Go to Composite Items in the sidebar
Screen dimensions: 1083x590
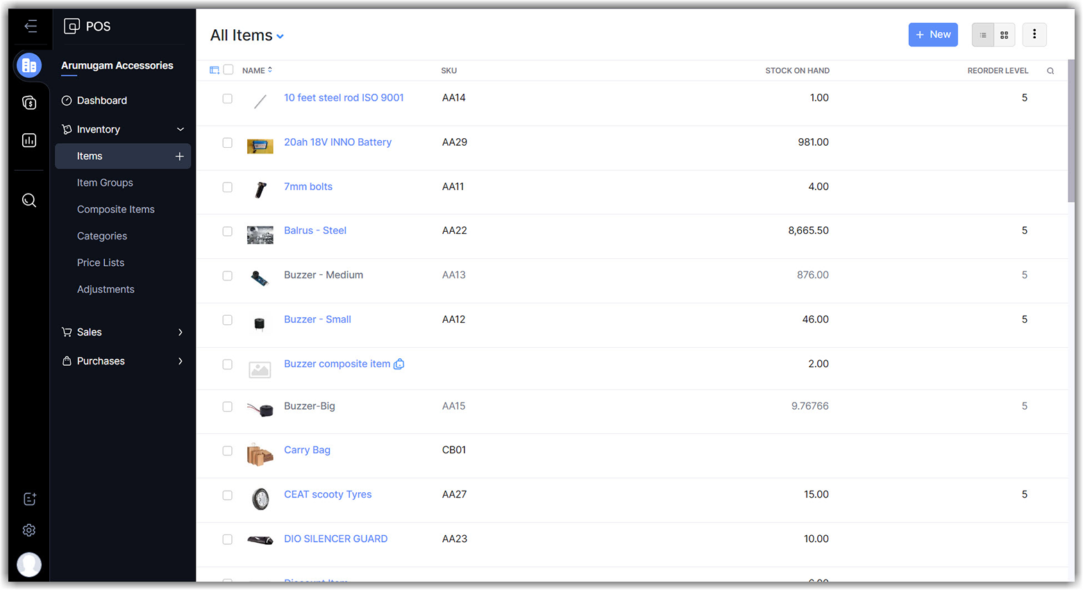coord(115,210)
